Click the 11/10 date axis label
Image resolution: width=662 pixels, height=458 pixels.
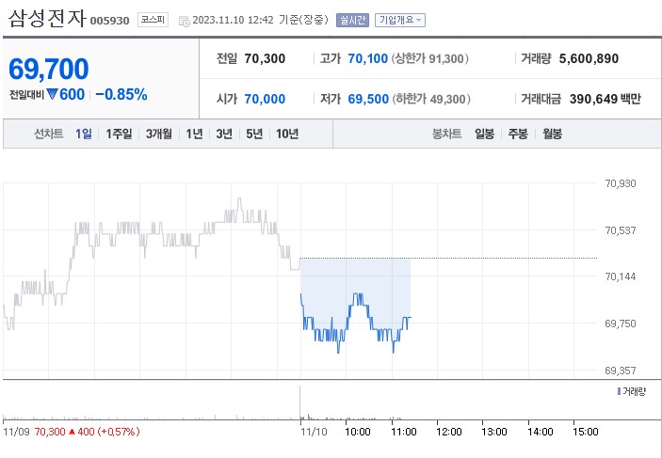pyautogui.click(x=314, y=432)
